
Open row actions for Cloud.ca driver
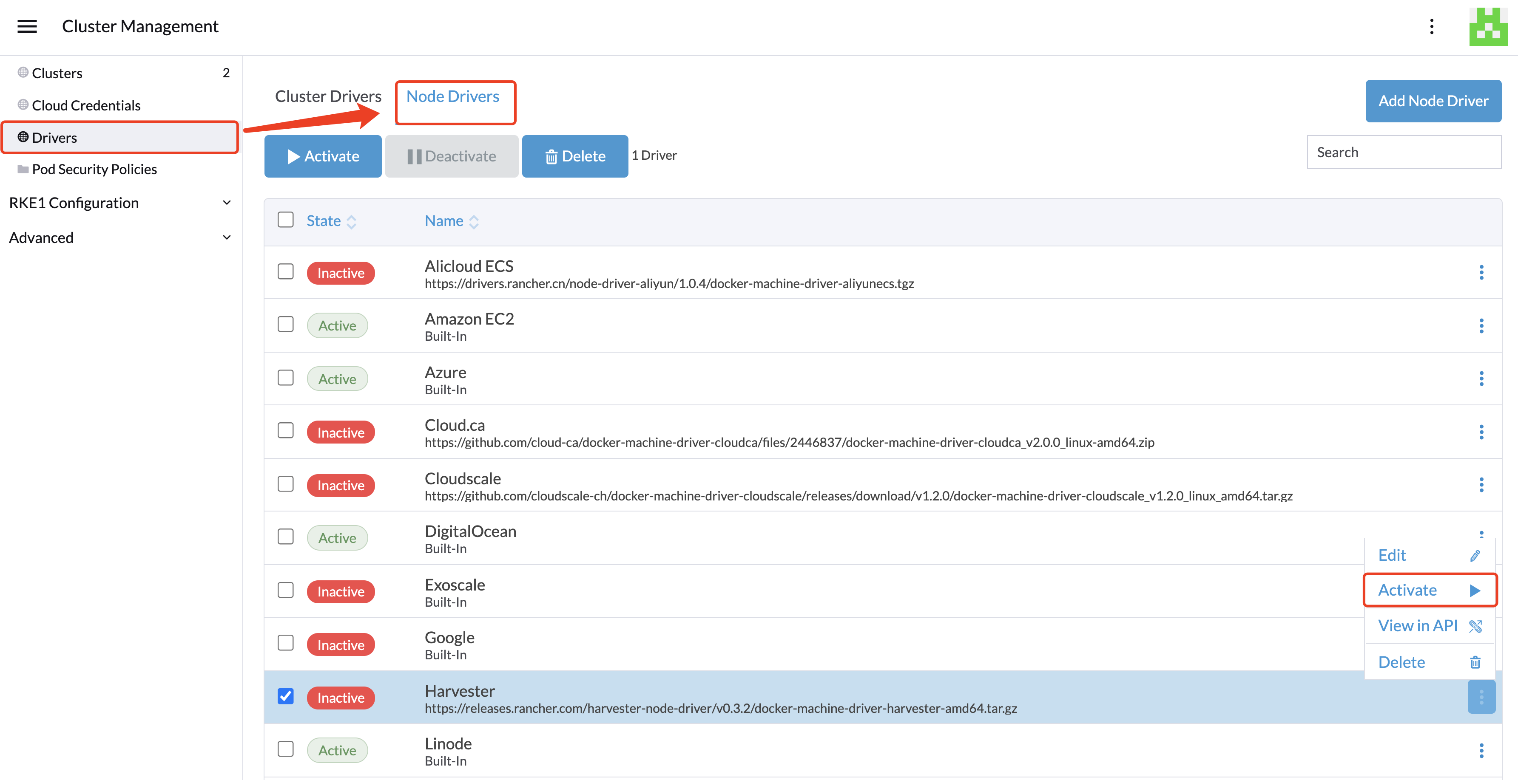click(1481, 432)
